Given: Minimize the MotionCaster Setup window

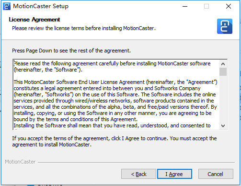Looking at the screenshot, I should 185,6.
